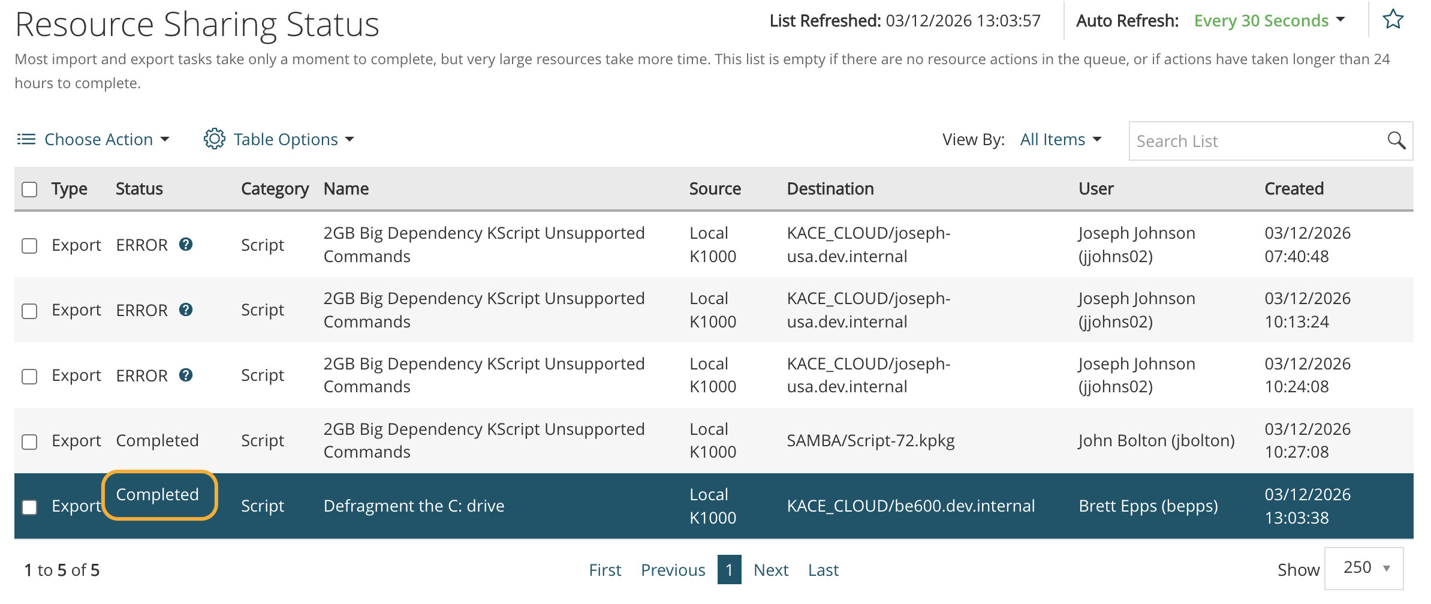Jump to the Last page
The width and height of the screenshot is (1431, 604).
823,570
